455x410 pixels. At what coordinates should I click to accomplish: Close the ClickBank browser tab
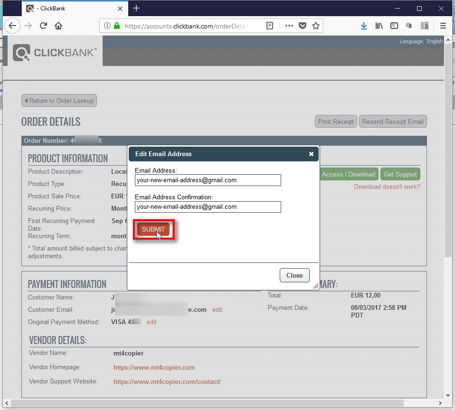point(120,9)
